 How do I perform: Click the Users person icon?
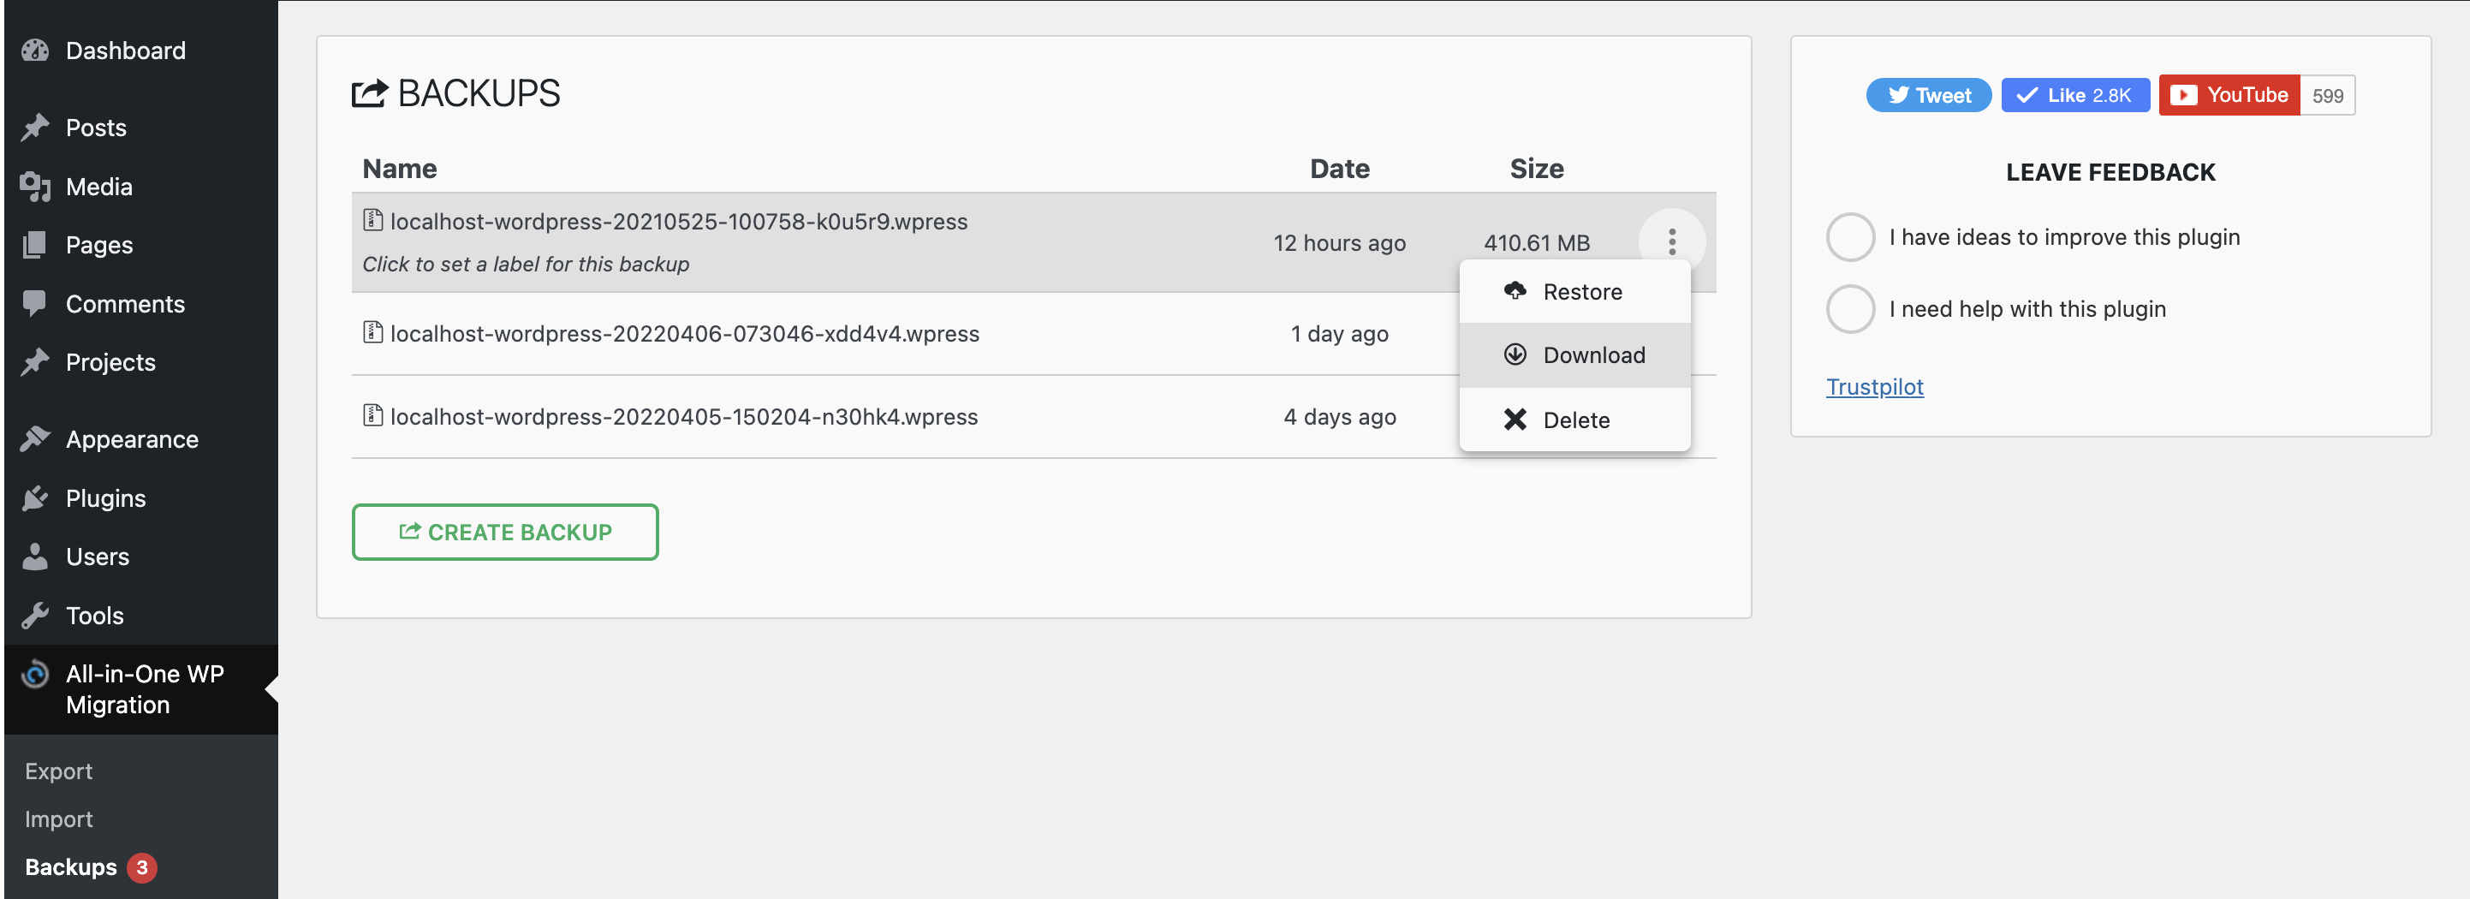tap(35, 557)
